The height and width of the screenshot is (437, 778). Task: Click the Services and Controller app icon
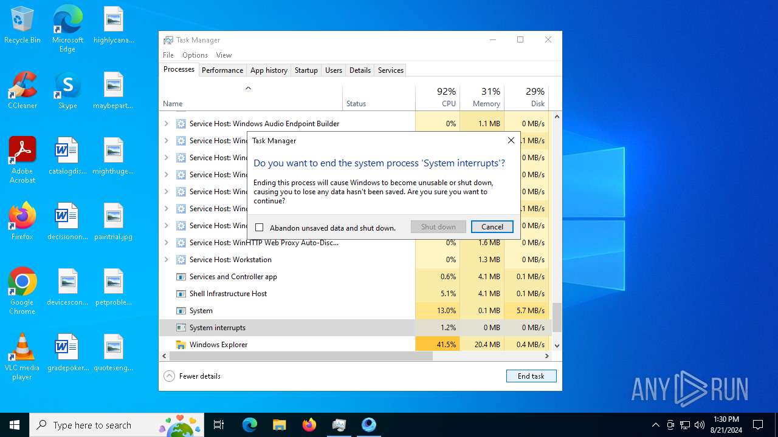[181, 277]
